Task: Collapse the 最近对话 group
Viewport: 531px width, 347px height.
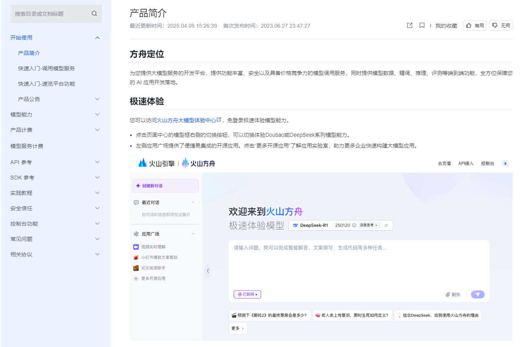Action: click(x=193, y=203)
